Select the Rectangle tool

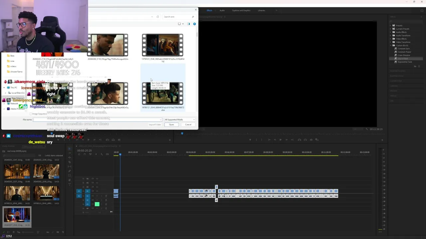[70, 175]
